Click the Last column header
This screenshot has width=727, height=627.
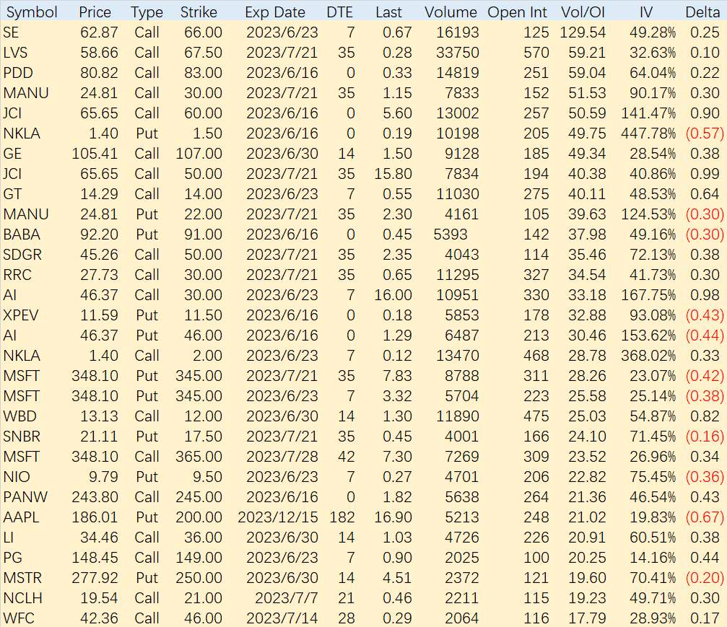click(x=388, y=12)
